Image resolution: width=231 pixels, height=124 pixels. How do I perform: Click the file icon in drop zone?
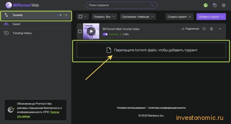click(x=109, y=50)
